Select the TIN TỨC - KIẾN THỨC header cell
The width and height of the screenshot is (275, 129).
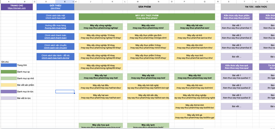click(248, 7)
